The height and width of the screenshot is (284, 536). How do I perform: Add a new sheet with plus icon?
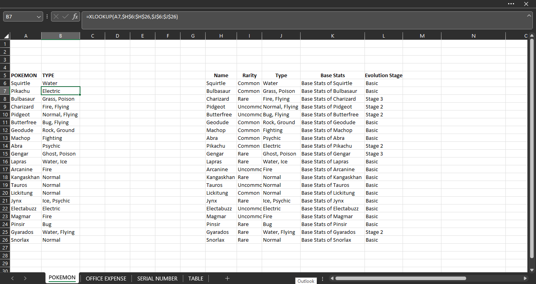[227, 279]
